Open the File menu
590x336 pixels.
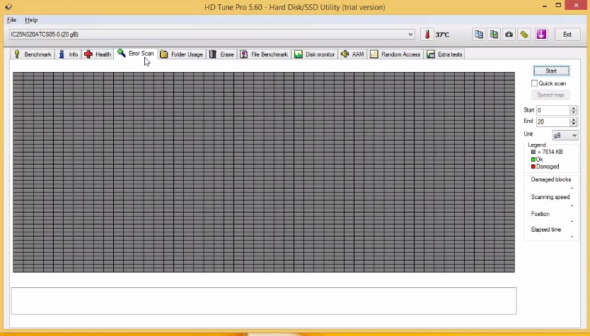coord(11,20)
